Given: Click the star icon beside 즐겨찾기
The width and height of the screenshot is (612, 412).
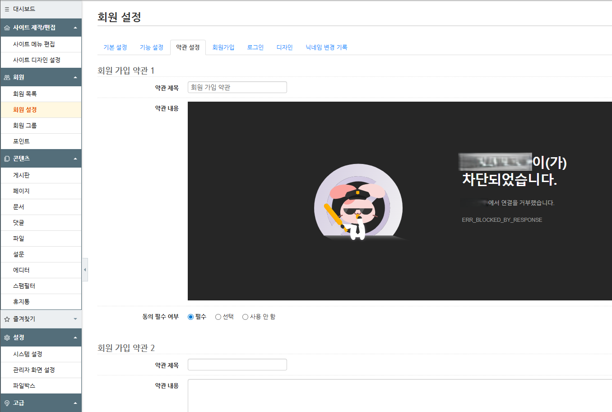Looking at the screenshot, I should tap(7, 319).
